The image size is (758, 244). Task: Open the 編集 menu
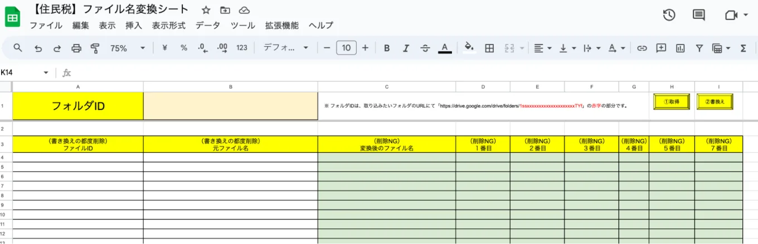coord(80,26)
